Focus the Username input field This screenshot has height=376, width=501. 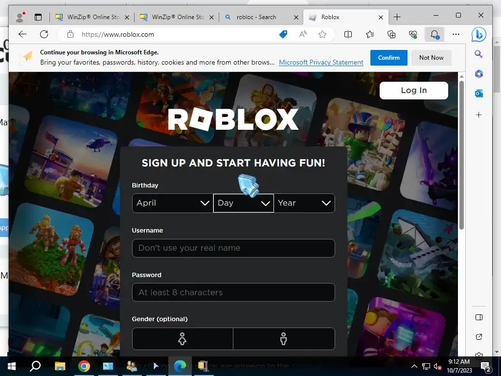coord(233,248)
